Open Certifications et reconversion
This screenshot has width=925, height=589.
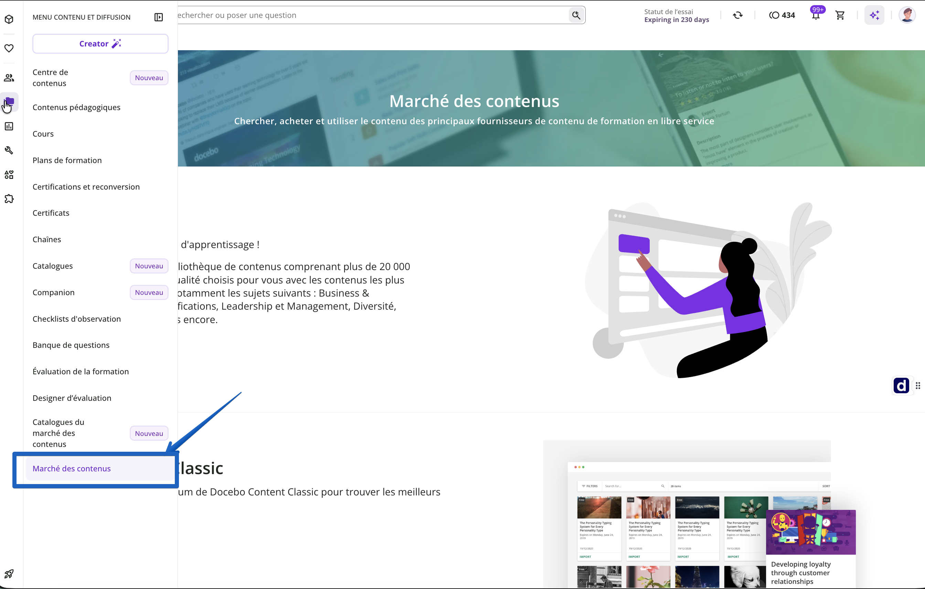pos(100,186)
